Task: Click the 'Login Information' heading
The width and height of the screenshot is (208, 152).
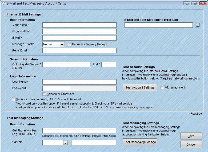Action: [x=23, y=76]
